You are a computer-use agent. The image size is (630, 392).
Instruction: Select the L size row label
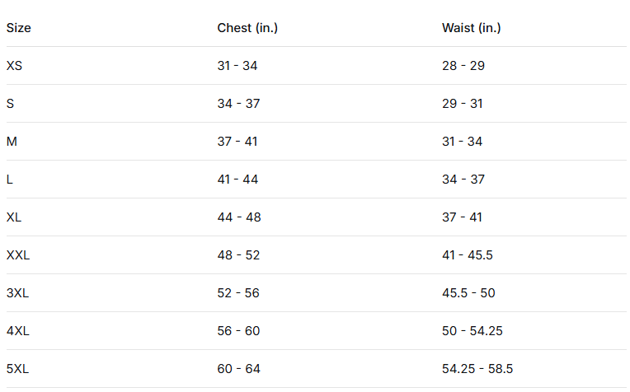pyautogui.click(x=10, y=180)
